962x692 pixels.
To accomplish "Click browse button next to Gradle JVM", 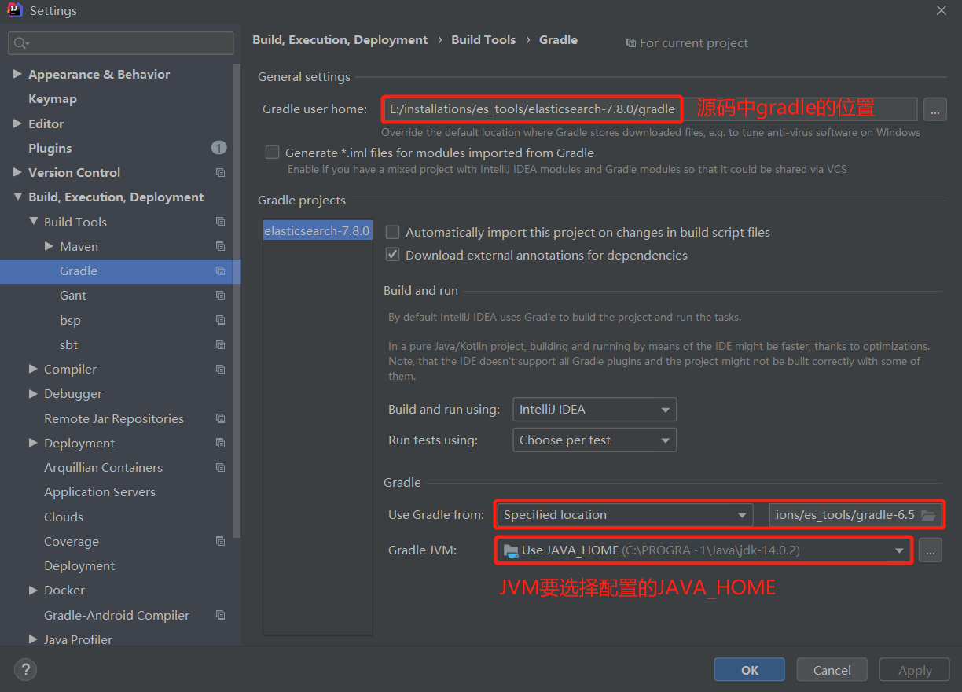I will pos(930,550).
